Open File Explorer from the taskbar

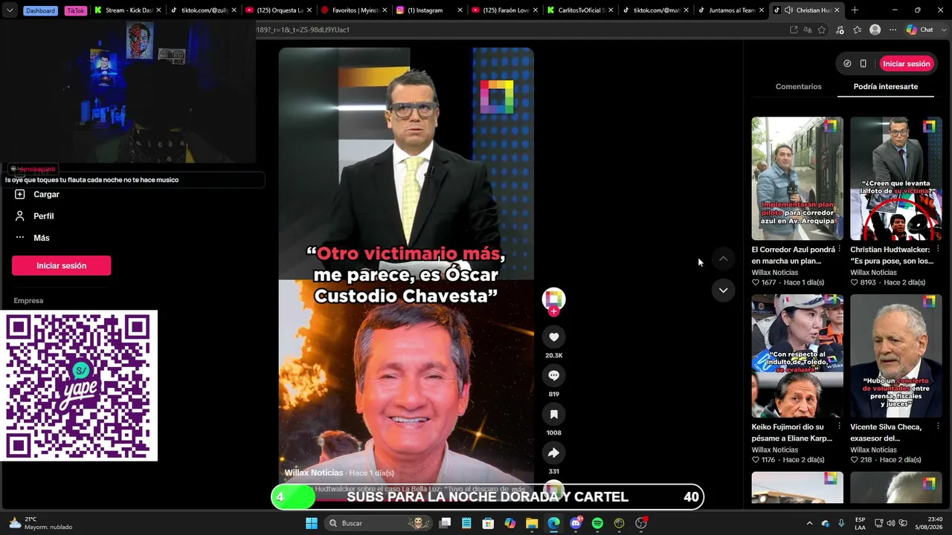pos(532,523)
